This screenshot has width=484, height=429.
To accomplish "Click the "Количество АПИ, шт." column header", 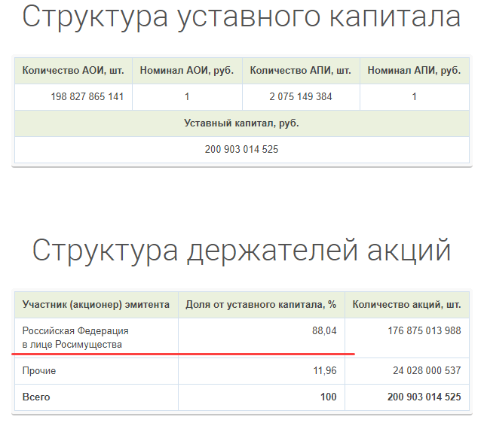I will (x=300, y=71).
